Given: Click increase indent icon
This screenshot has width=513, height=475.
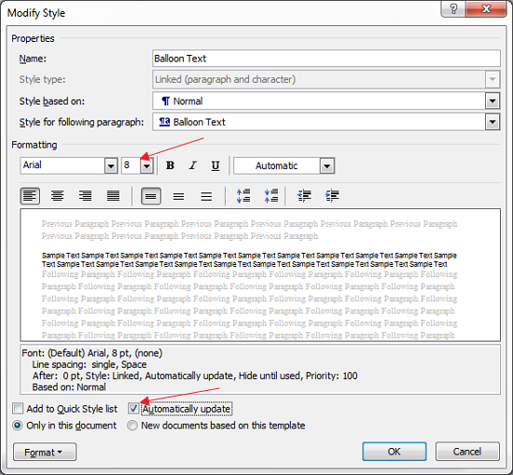Looking at the screenshot, I should [x=332, y=196].
